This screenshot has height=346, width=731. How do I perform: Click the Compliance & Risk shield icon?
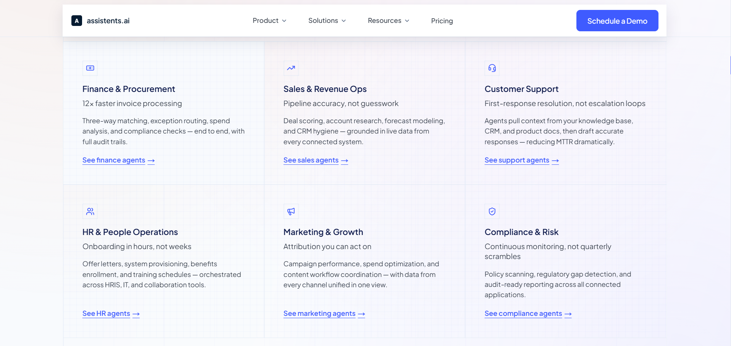coord(492,211)
